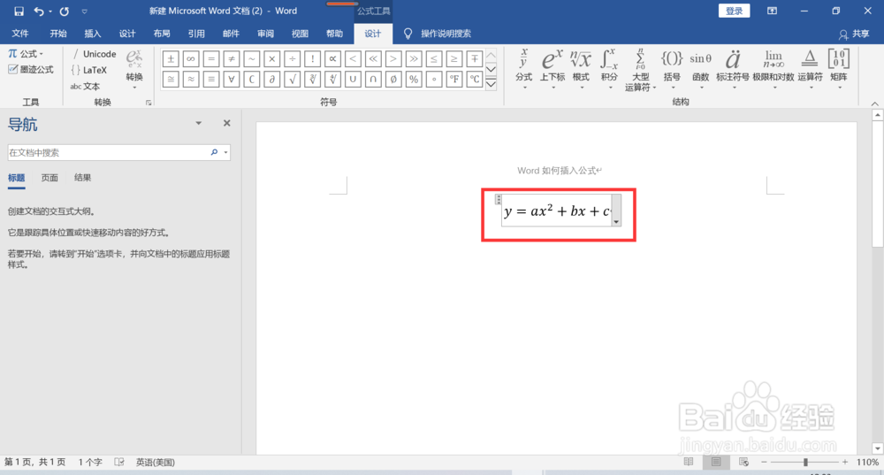Click the 共享 Share button
Screen dimensions: 884x475
coord(854,34)
